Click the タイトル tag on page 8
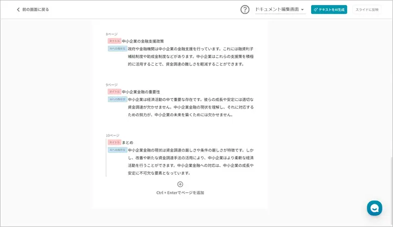The height and width of the screenshot is (227, 393). click(114, 41)
